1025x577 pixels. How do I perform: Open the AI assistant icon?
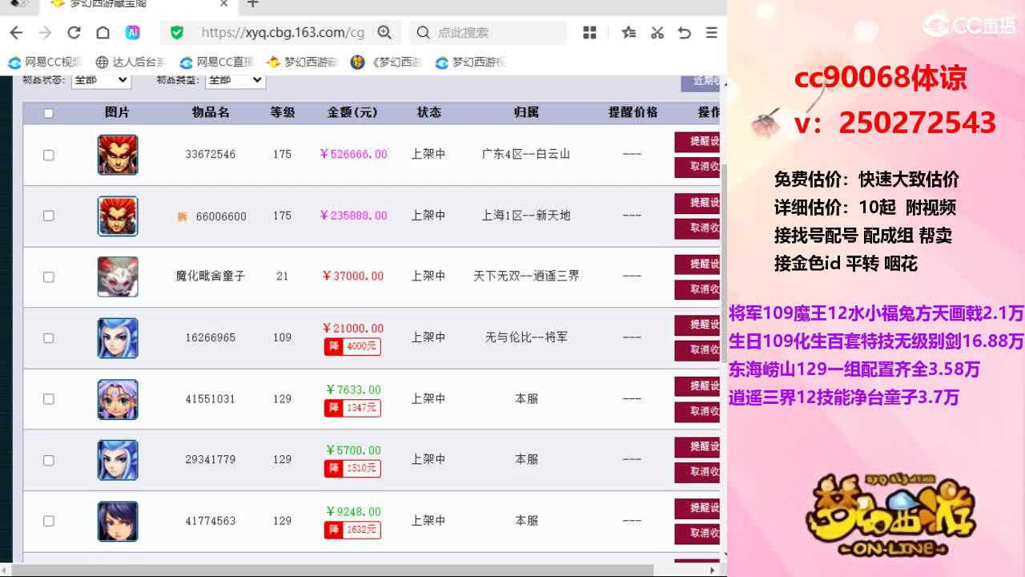pyautogui.click(x=133, y=33)
